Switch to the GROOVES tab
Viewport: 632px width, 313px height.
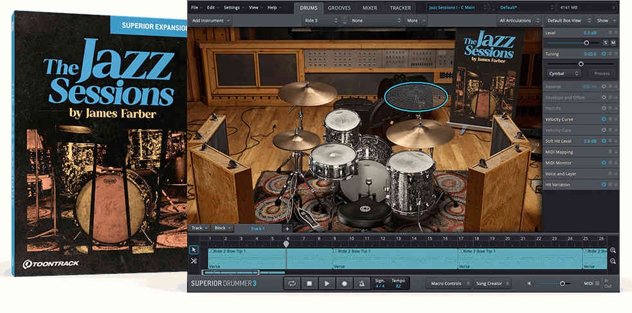click(x=339, y=8)
